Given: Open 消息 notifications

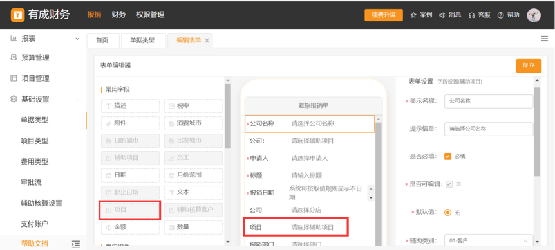Looking at the screenshot, I should pyautogui.click(x=450, y=15).
